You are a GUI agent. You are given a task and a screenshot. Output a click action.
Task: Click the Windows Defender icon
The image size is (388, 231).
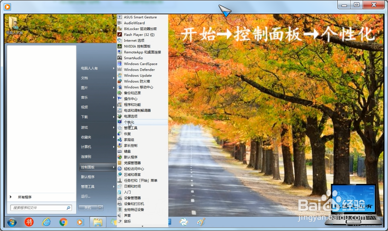point(119,70)
